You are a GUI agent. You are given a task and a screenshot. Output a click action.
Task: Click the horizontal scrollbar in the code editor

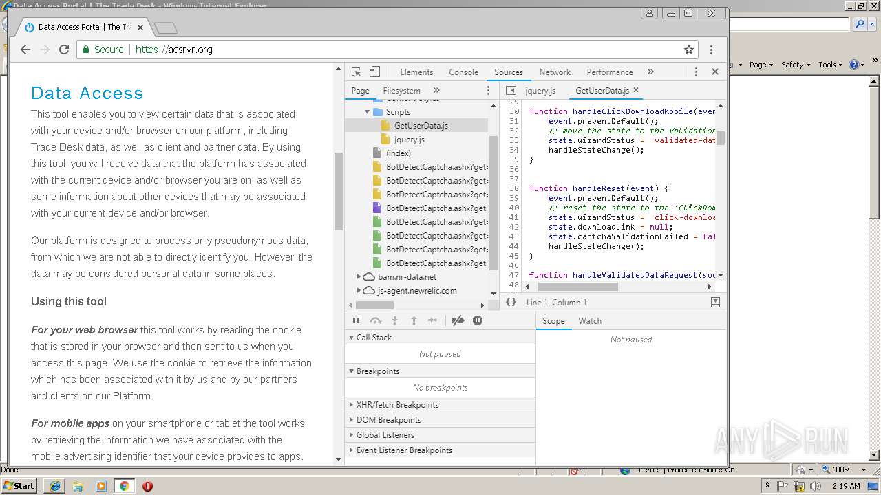click(x=577, y=287)
